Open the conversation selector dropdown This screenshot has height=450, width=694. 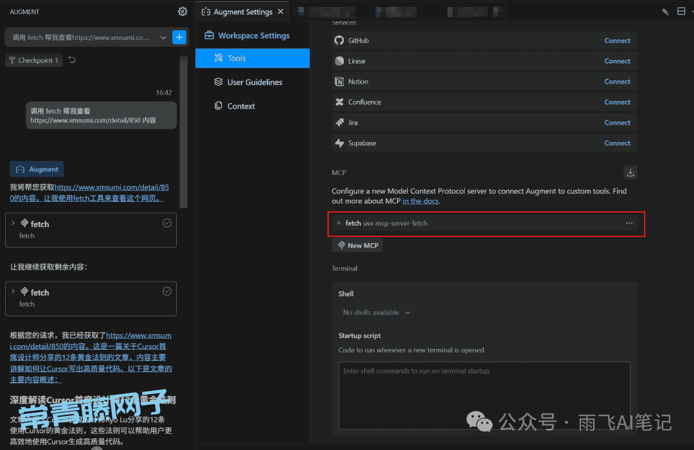tap(163, 38)
